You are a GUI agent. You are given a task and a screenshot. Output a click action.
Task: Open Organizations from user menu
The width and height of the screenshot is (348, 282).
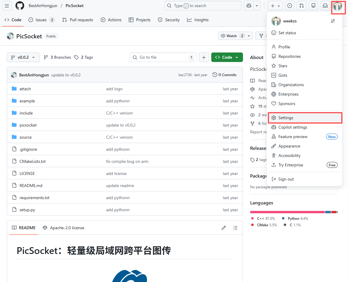point(304,85)
